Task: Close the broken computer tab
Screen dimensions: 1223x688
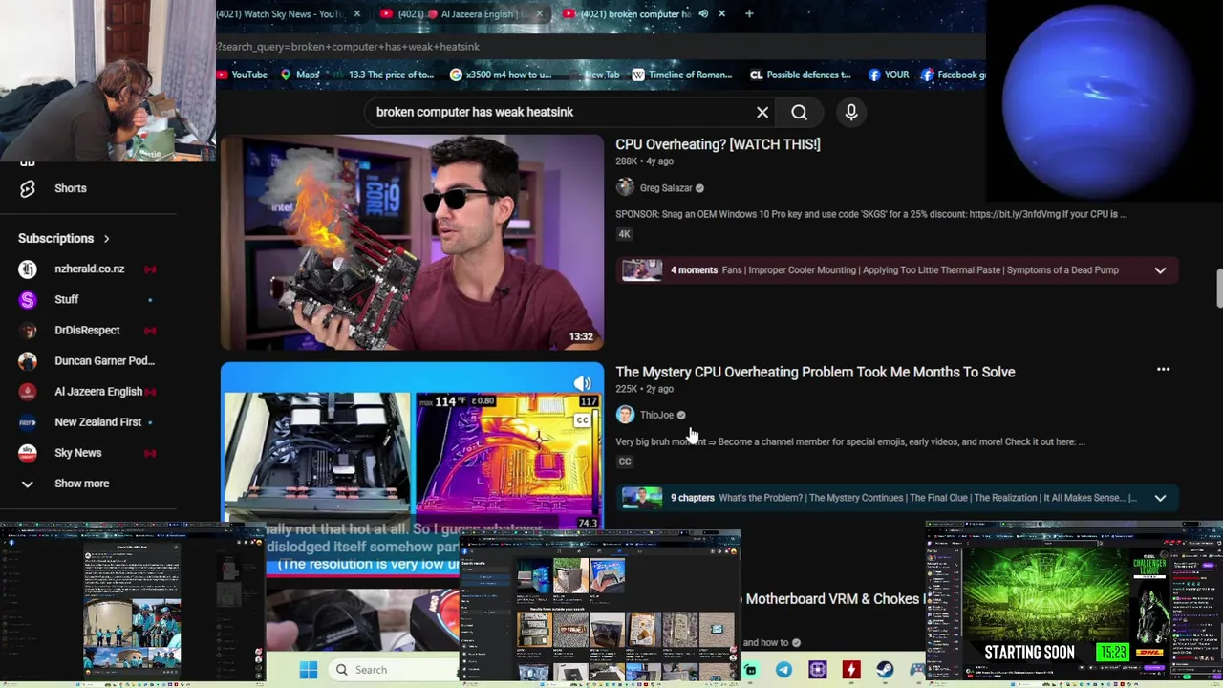Action: coord(721,13)
